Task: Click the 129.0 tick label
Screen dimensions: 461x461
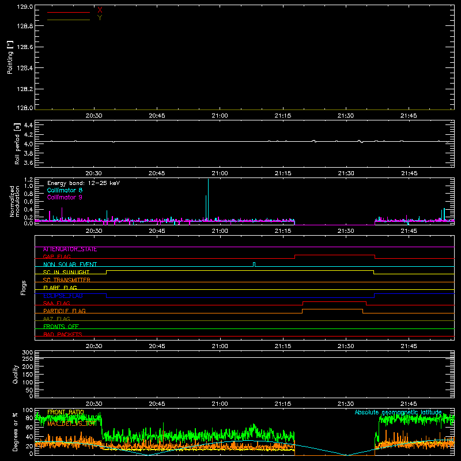Action: pos(25,7)
